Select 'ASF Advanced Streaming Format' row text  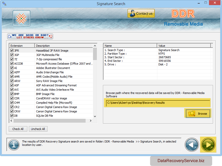pos(56,85)
